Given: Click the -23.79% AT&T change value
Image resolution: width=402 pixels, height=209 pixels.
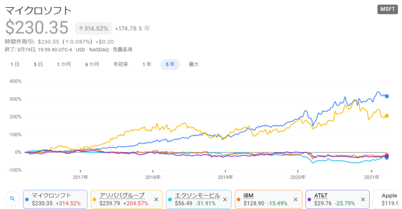Looking at the screenshot, I should click(345, 203).
